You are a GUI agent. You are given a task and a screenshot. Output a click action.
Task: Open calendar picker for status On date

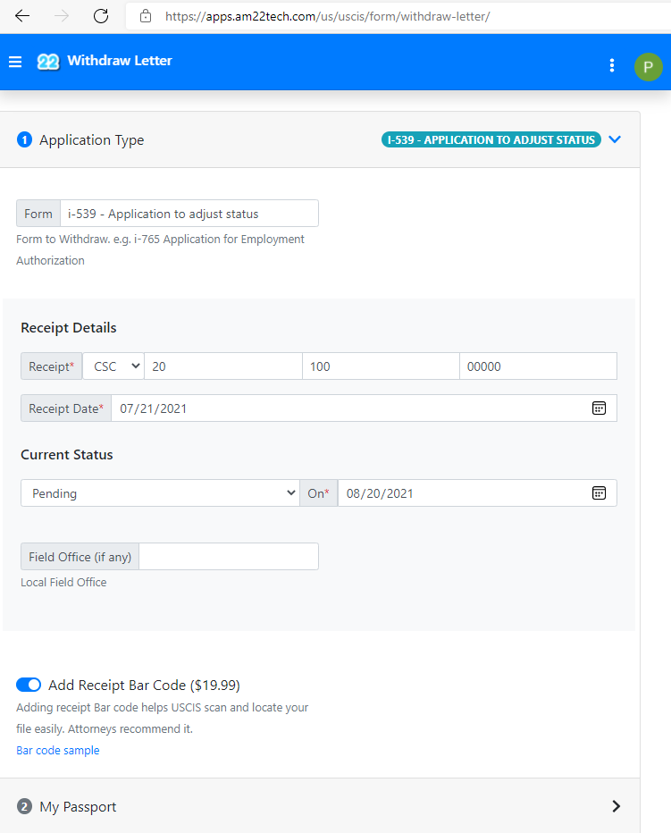599,493
